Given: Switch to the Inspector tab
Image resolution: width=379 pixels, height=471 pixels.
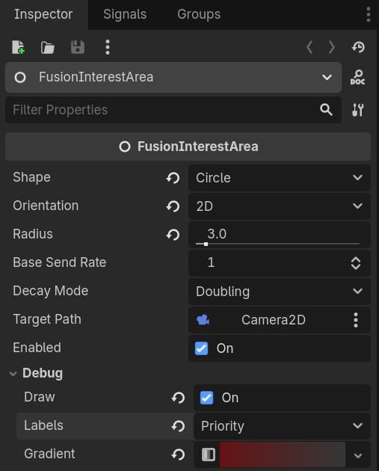Looking at the screenshot, I should (43, 14).
